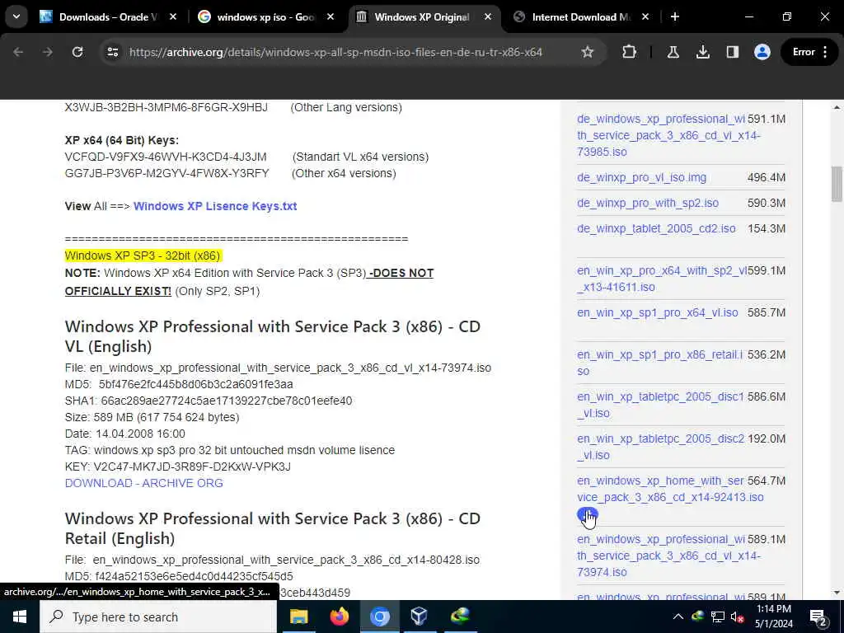
Task: Click the archive.org URL address field
Action: (336, 52)
